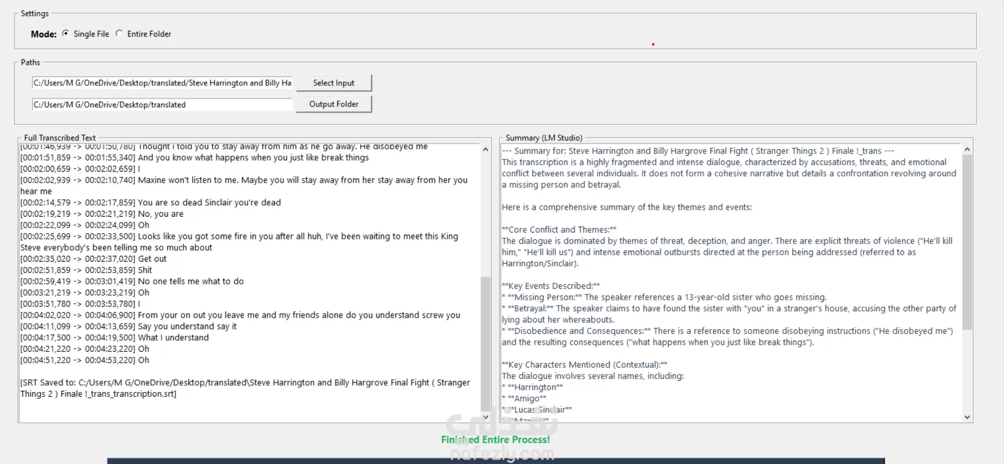This screenshot has height=464, width=1004.
Task: Select the Entire Folder mode radio button
Action: 119,33
